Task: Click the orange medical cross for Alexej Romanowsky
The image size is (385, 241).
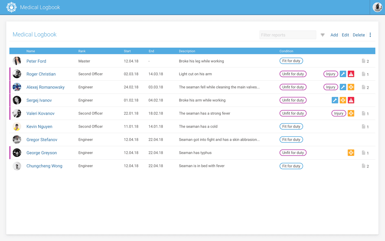Action: coord(351,87)
